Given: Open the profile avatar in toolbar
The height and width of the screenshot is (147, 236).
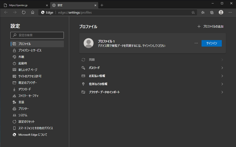Looking at the screenshot, I should pos(221,12).
